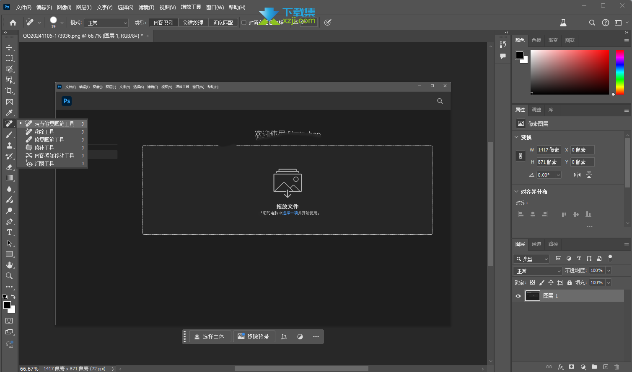Select the Zoom tool in toolbar
The height and width of the screenshot is (372, 632).
pyautogui.click(x=9, y=276)
